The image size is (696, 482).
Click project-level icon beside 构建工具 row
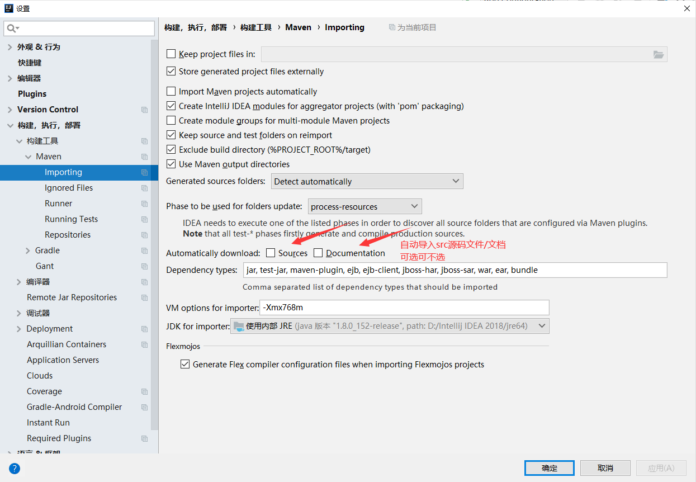(144, 141)
